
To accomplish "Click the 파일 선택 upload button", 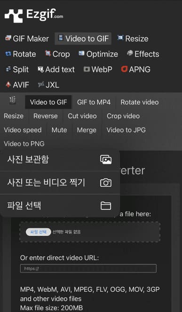I will 39,232.
